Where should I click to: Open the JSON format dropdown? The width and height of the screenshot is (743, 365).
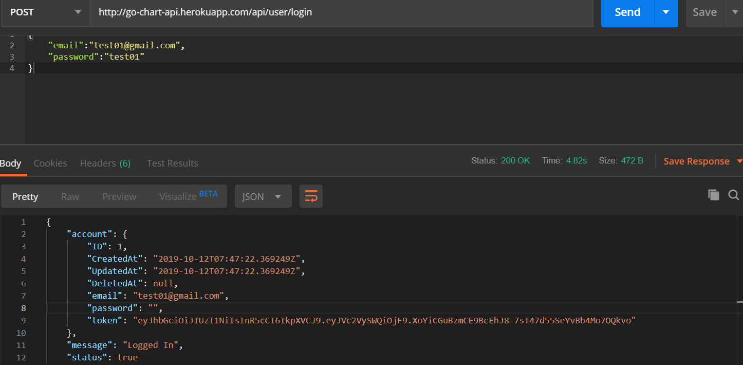[x=263, y=196]
